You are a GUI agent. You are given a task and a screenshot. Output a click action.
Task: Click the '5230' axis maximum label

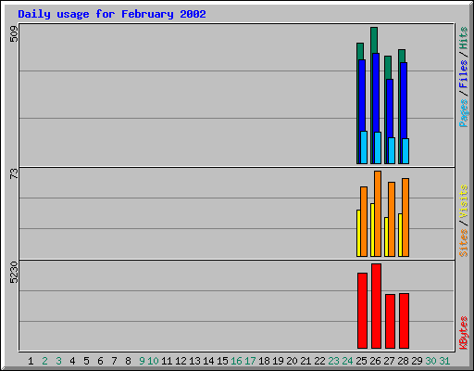pos(14,273)
